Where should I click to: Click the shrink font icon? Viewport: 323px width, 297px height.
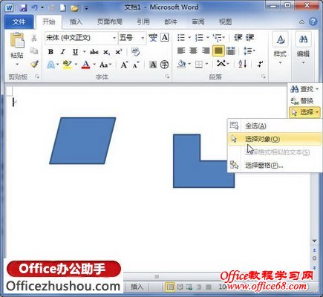tap(136, 65)
